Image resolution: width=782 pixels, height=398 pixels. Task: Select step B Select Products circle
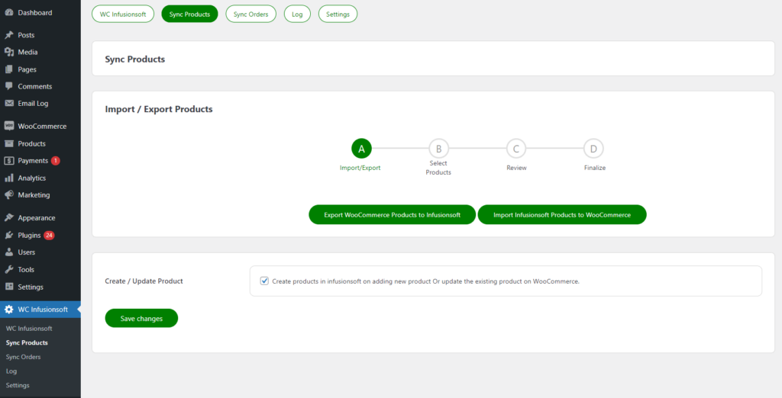pos(439,149)
